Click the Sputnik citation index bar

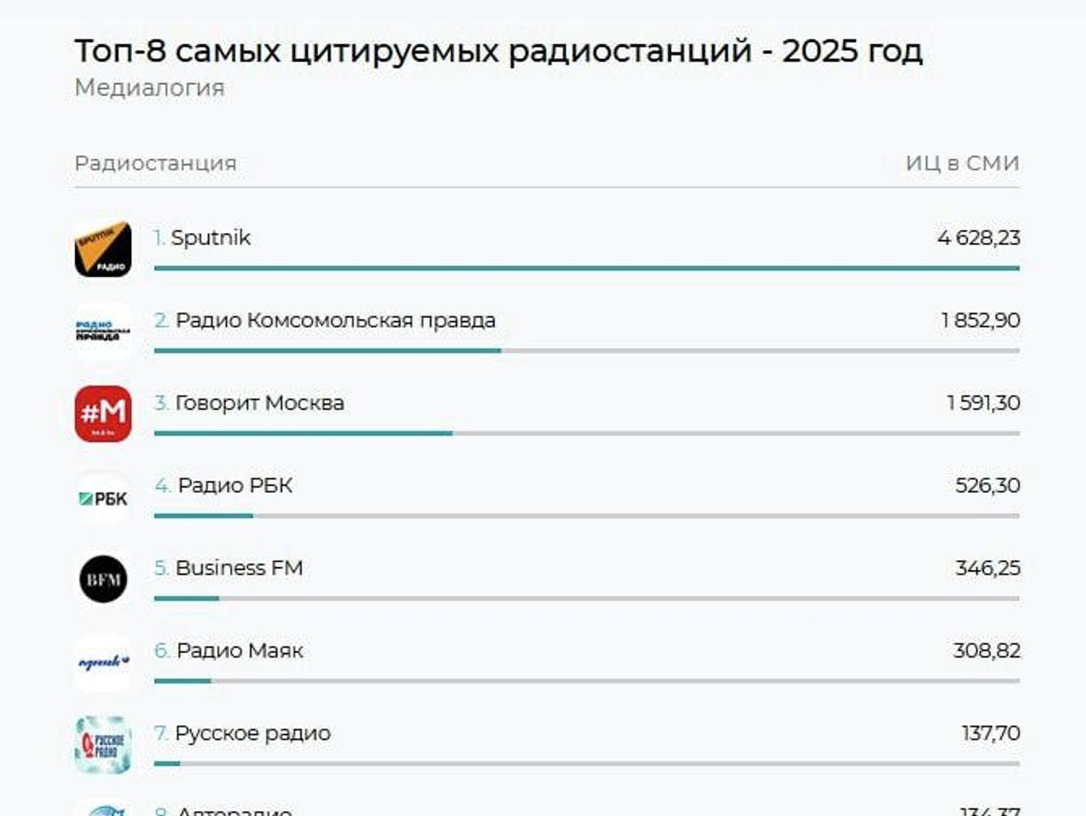(587, 268)
